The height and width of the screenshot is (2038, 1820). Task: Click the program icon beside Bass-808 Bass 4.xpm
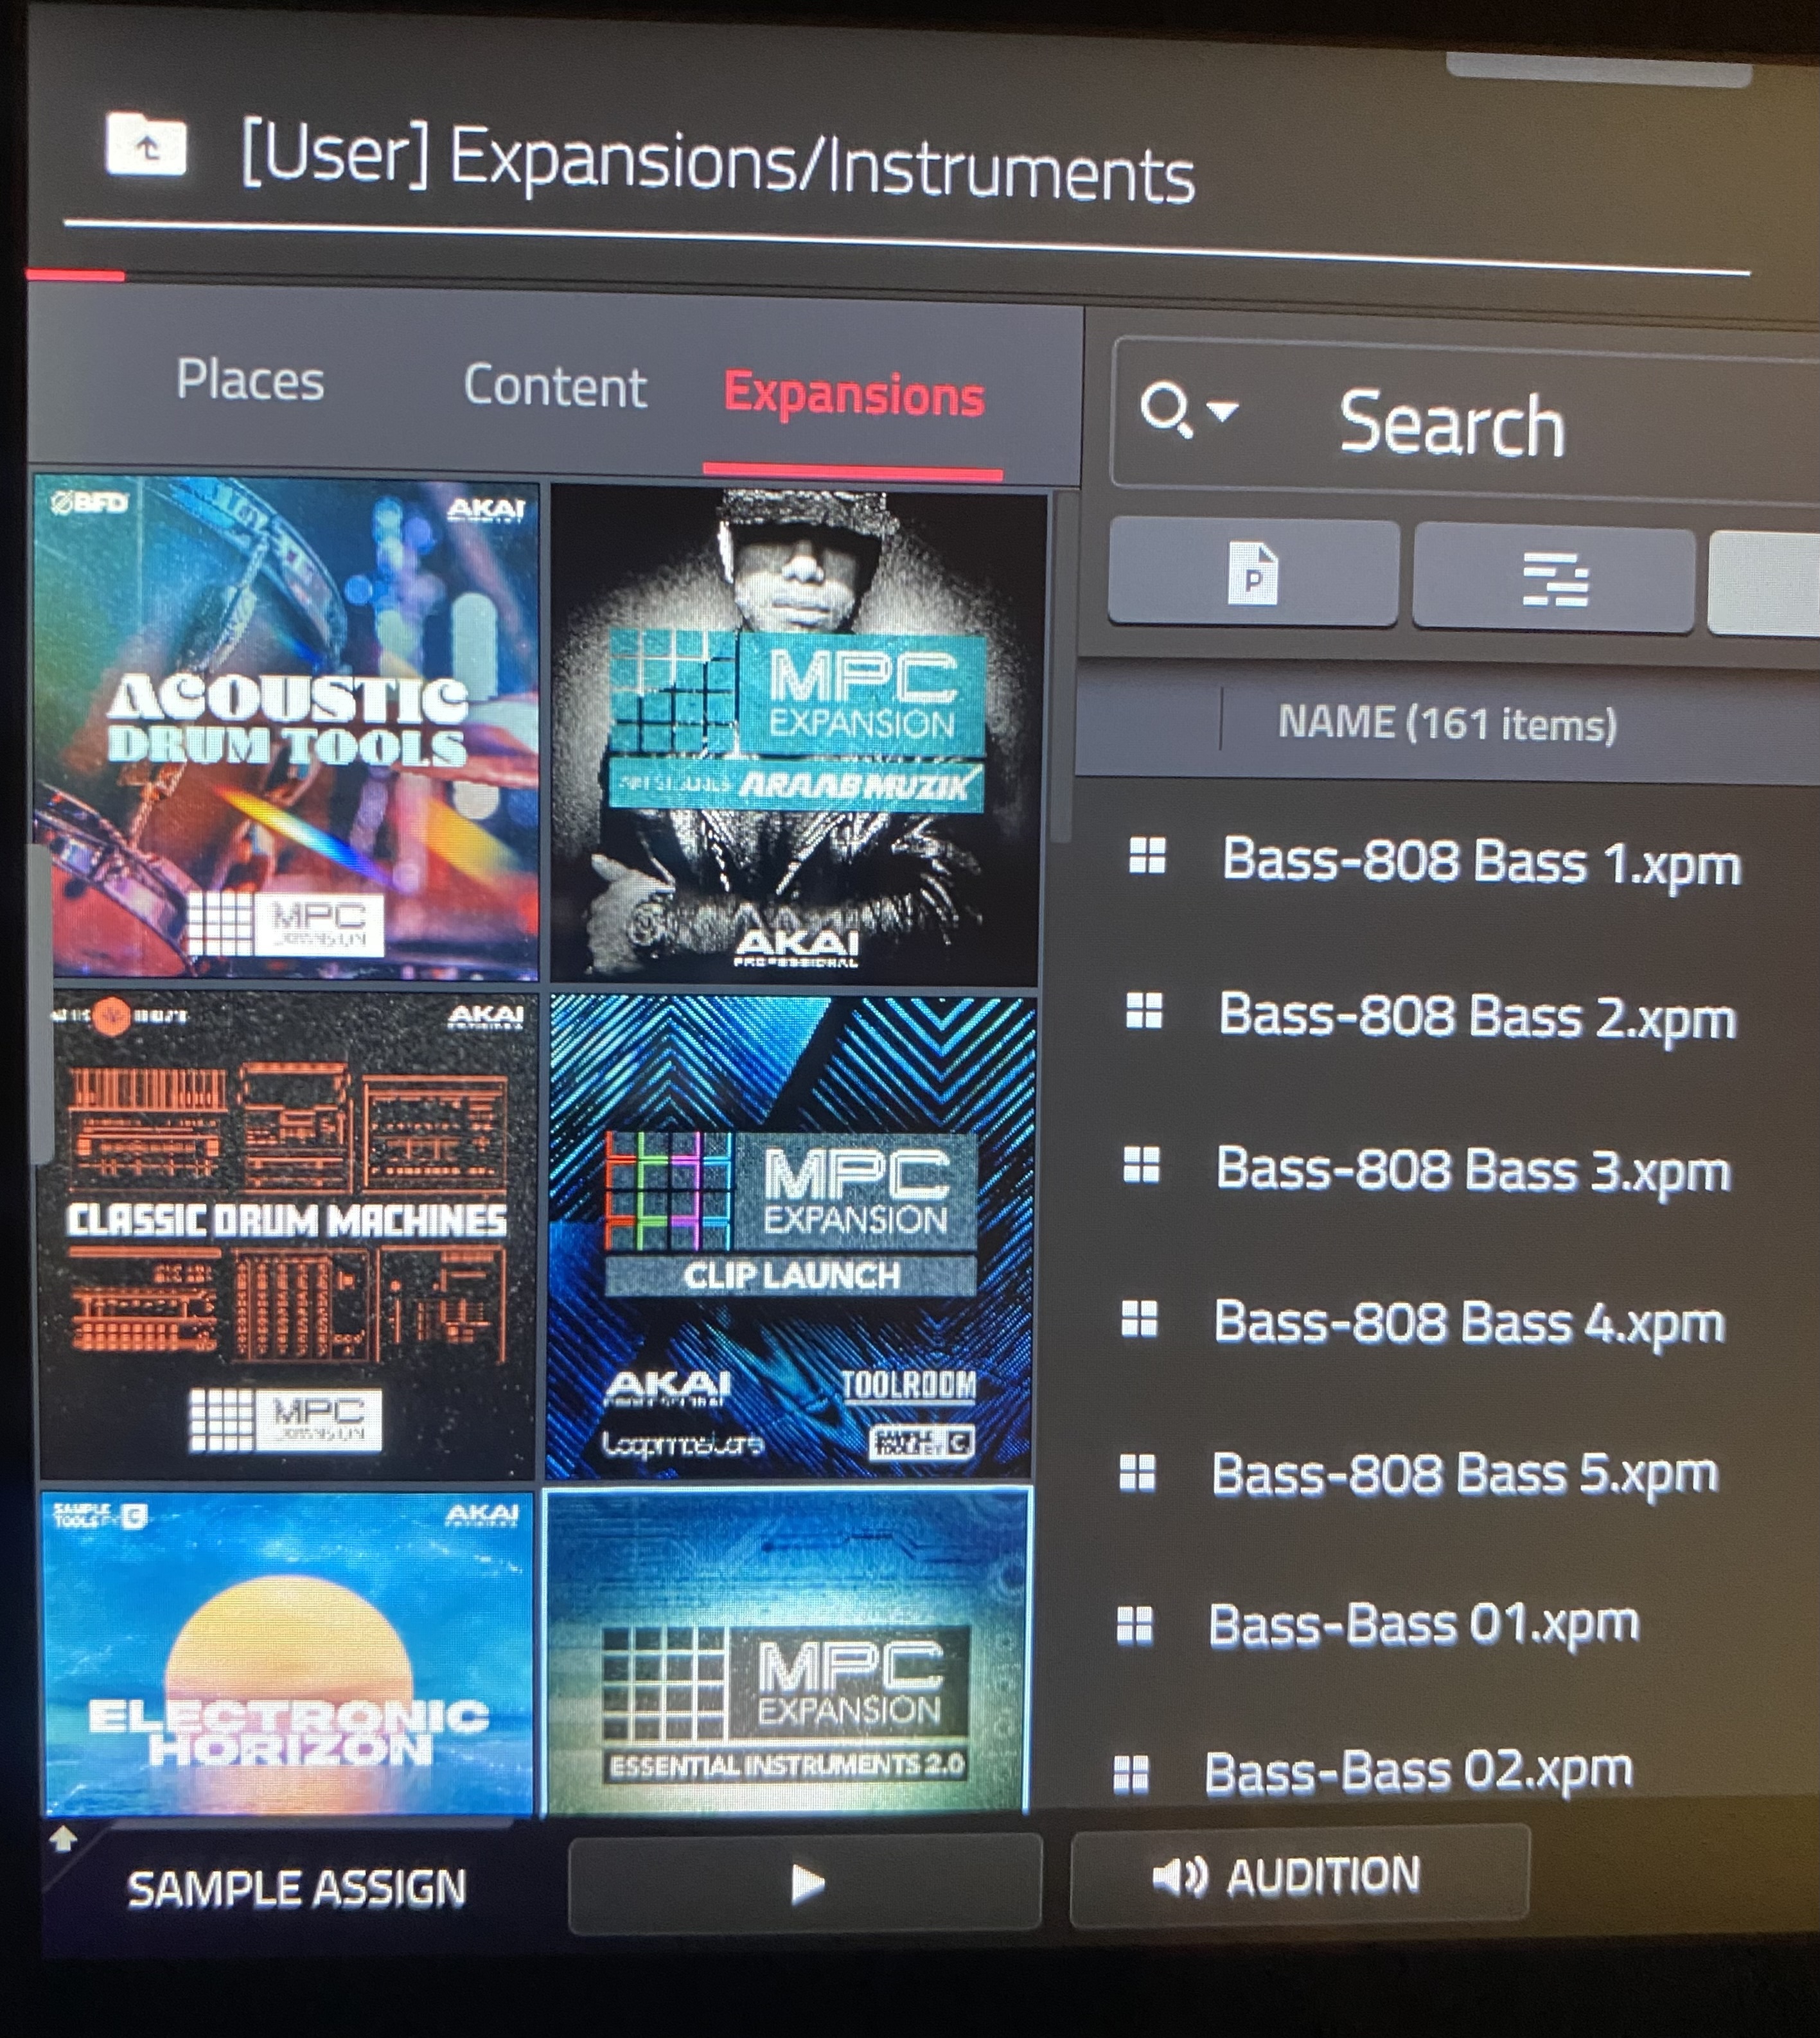pyautogui.click(x=1139, y=1319)
